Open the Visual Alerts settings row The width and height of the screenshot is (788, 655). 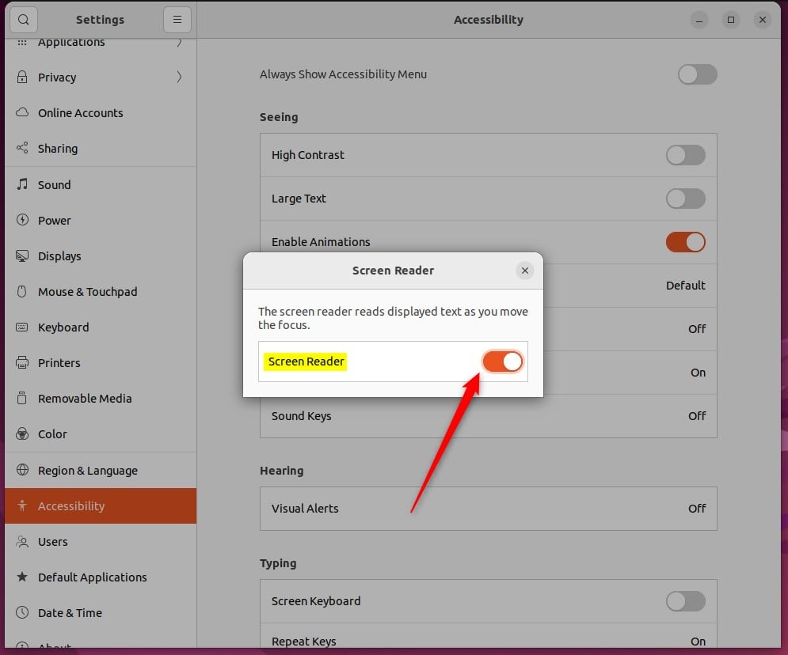click(488, 509)
